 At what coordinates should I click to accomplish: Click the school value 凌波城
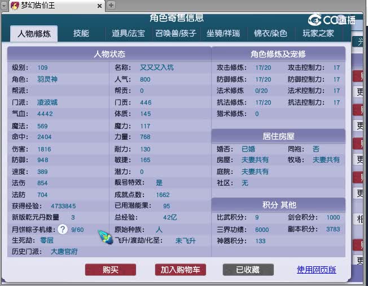tap(47, 102)
